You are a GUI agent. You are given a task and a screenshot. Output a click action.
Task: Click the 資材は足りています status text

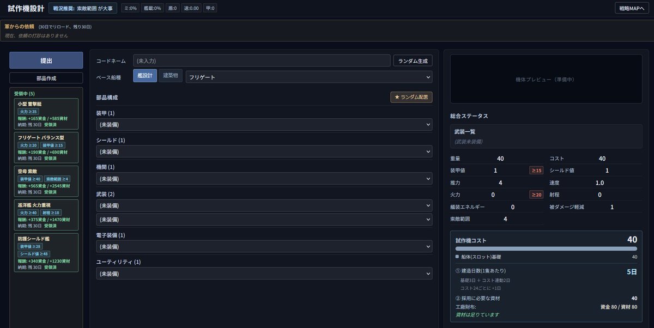coord(477,314)
